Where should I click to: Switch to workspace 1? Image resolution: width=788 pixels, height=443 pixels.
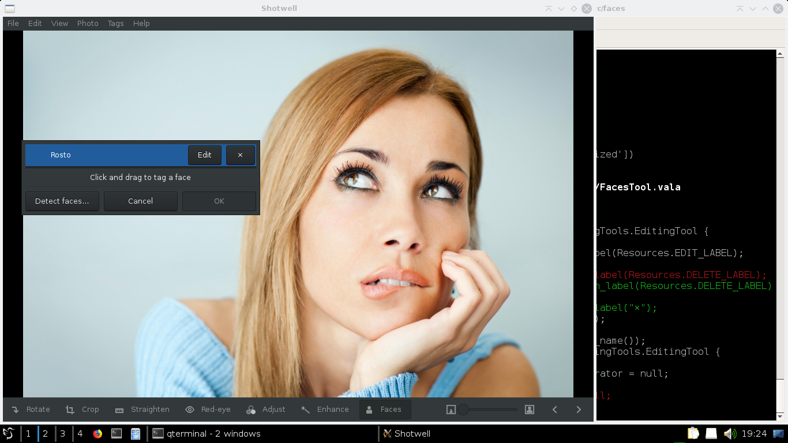28,434
